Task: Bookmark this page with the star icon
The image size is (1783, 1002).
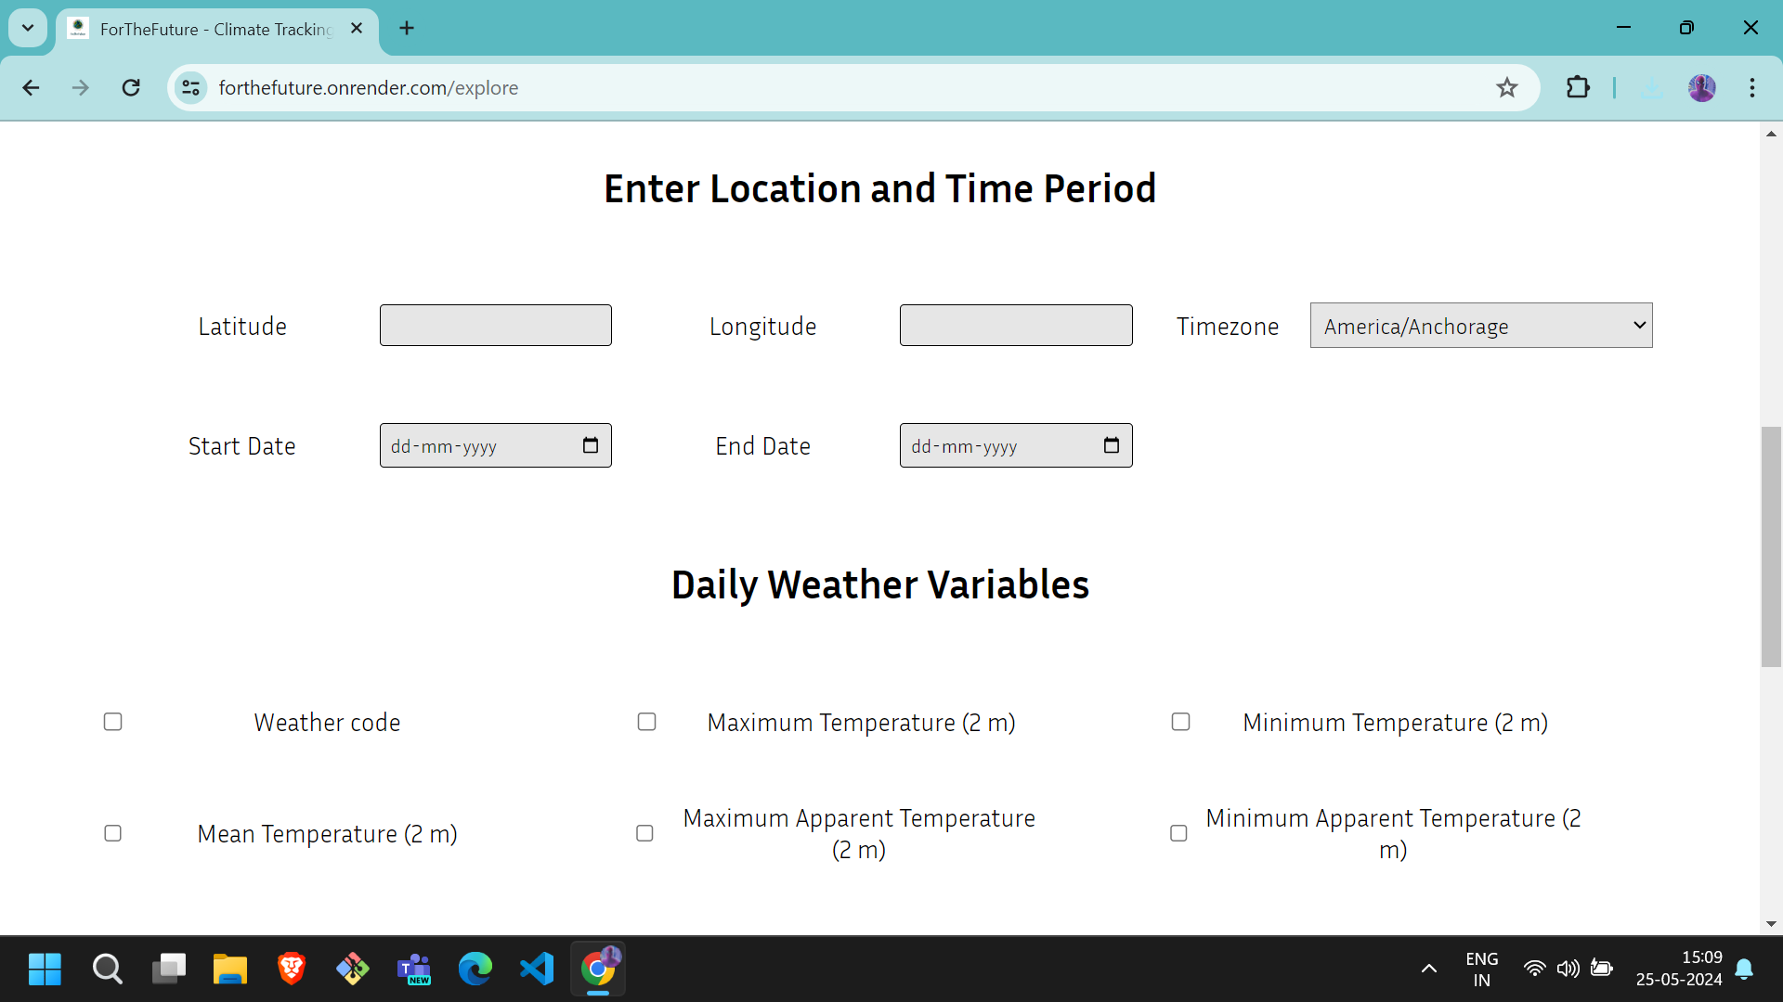Action: point(1506,88)
